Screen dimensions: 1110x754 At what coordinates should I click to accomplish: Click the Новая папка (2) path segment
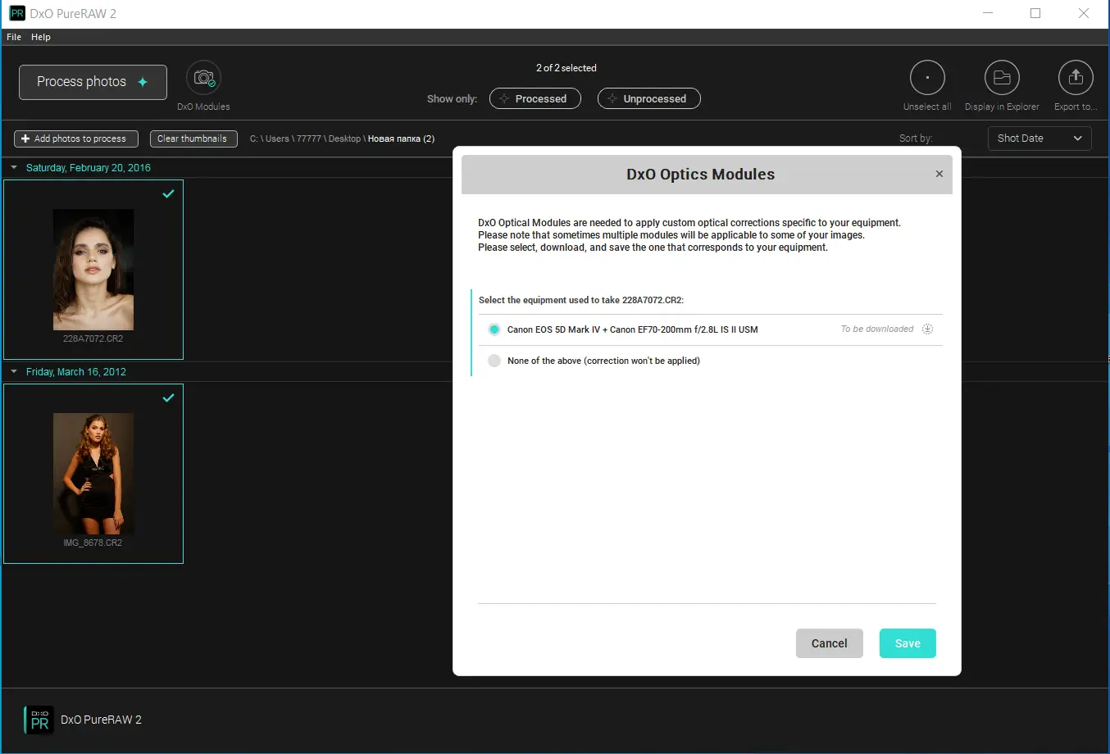(x=401, y=139)
